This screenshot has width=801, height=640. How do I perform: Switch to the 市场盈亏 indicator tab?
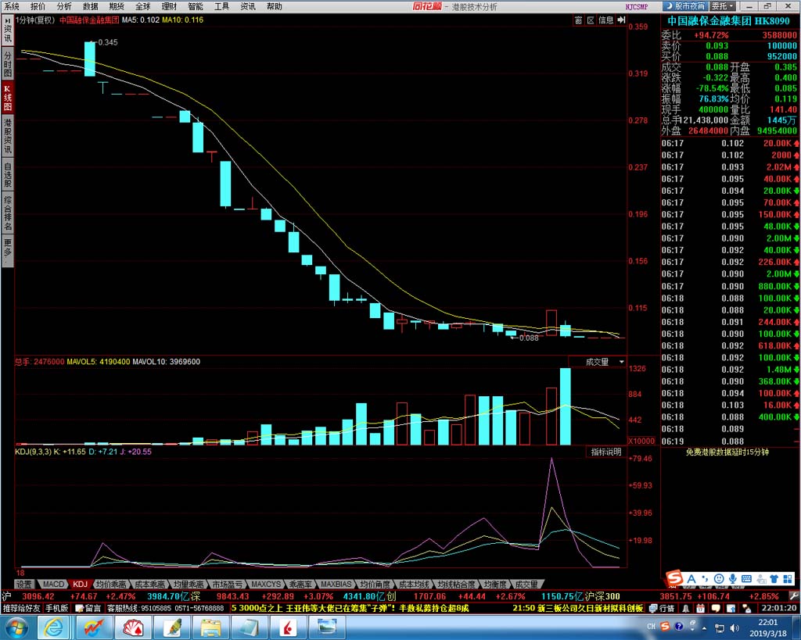tap(227, 584)
